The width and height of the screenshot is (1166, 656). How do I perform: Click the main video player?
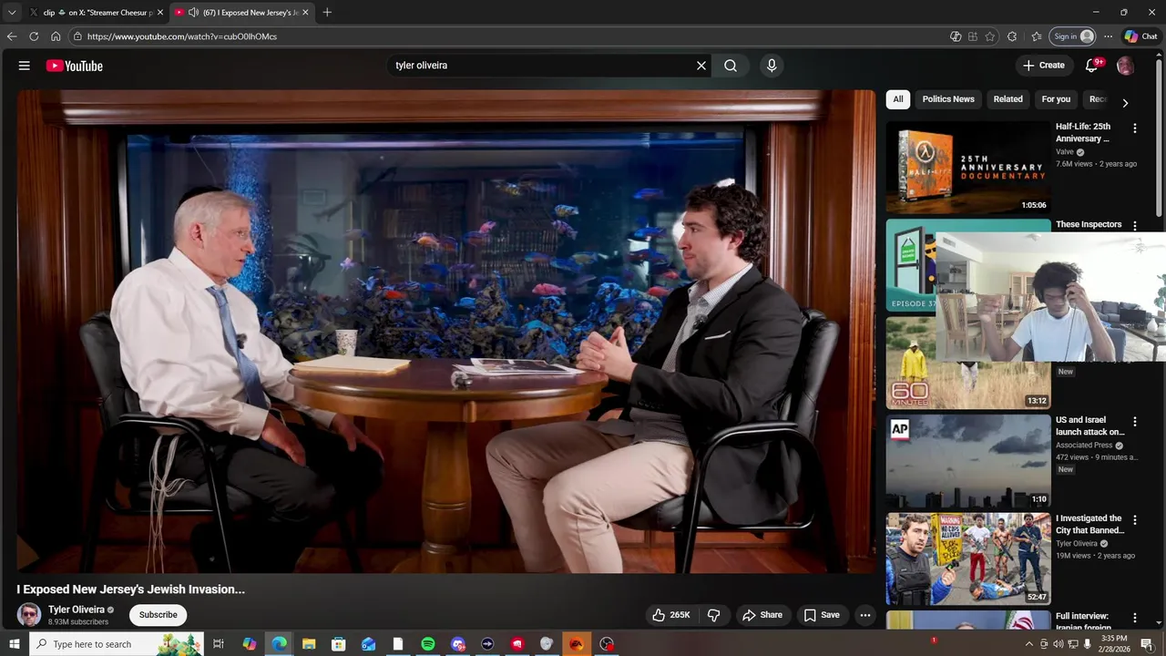point(446,331)
